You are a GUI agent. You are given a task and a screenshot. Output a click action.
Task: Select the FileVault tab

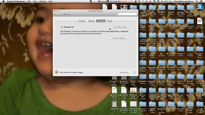(91, 21)
